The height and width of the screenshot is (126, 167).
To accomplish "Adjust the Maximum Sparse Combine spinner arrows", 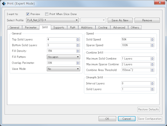I will (152, 64).
